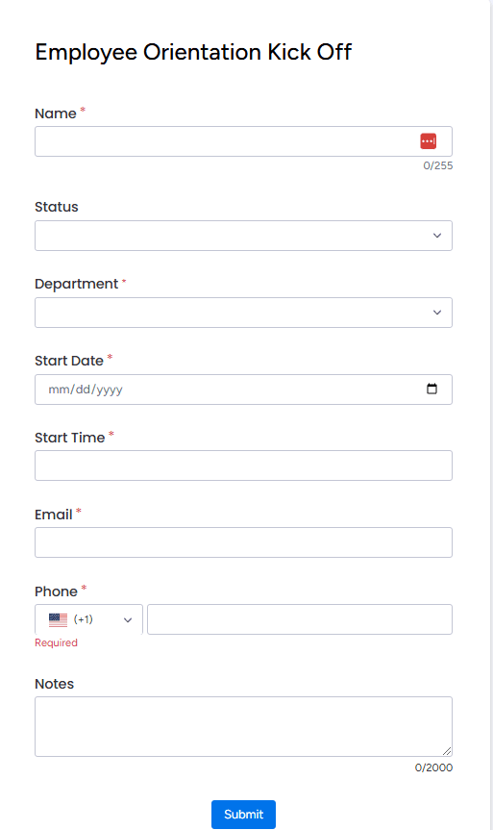493x830 pixels.
Task: Click the red Required validation message
Action: (56, 642)
